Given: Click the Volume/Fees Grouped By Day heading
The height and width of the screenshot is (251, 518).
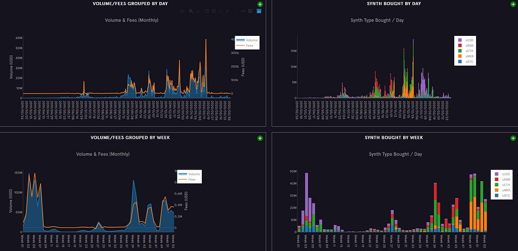Looking at the screenshot, I should point(130,4).
